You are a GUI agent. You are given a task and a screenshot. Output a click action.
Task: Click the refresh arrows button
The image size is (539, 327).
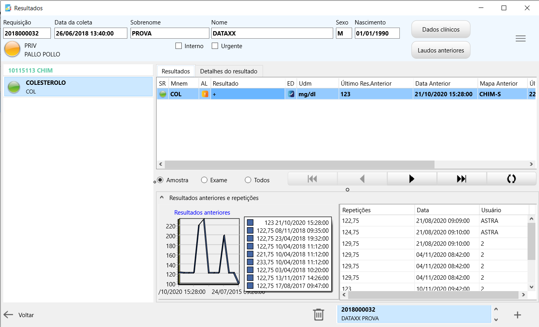(511, 179)
